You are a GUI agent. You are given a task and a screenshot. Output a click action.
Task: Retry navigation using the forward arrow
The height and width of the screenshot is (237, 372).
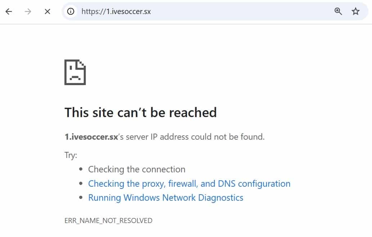pos(28,11)
